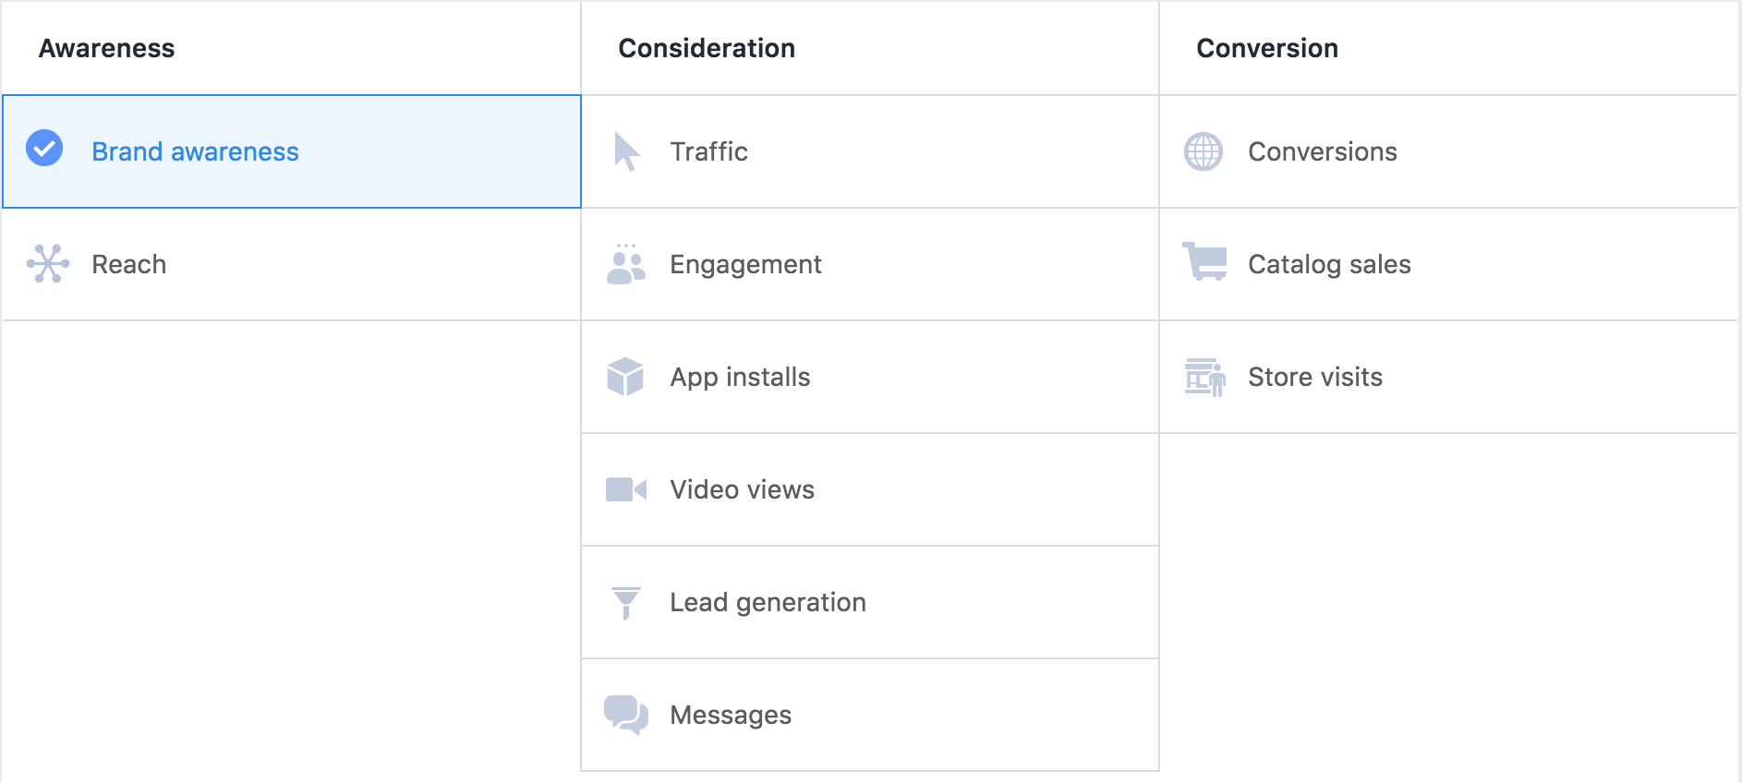This screenshot has width=1742, height=783.
Task: Click the Messages chat bubbles icon
Action: (626, 715)
